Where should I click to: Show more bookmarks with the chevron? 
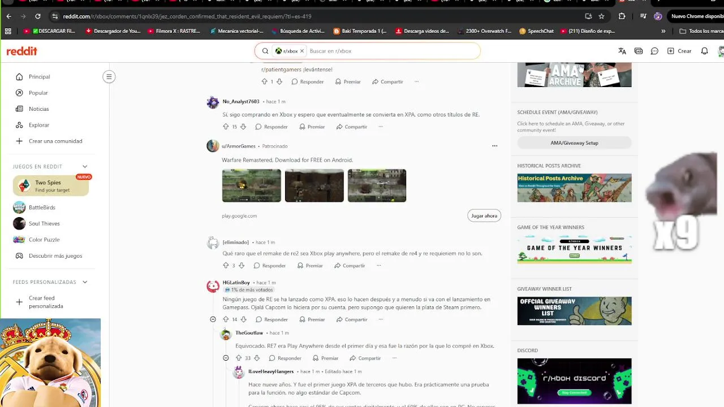[663, 31]
